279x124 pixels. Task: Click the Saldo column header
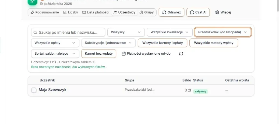pyautogui.click(x=187, y=80)
